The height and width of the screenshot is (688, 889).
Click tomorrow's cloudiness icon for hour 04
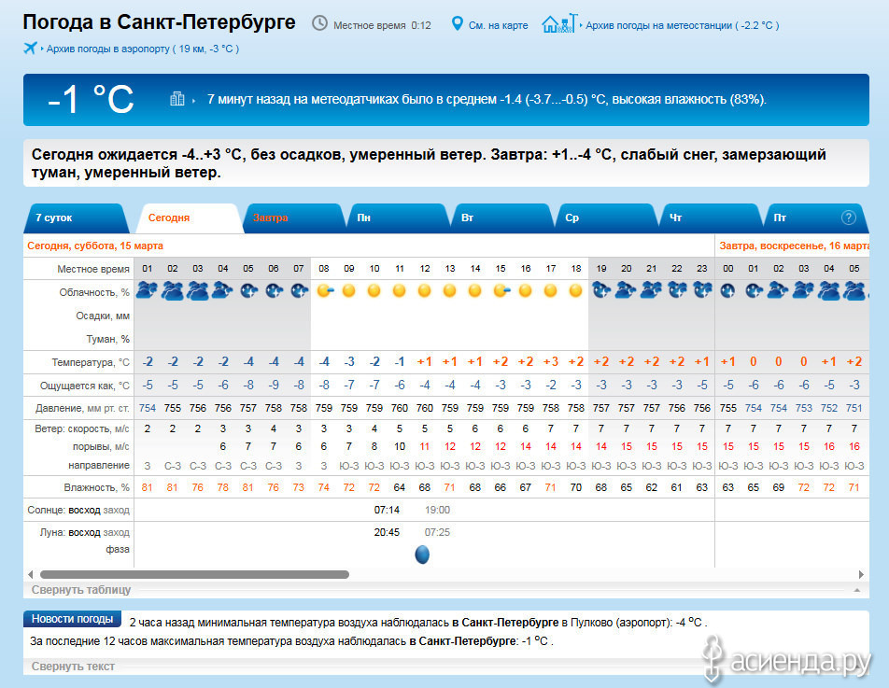[829, 290]
